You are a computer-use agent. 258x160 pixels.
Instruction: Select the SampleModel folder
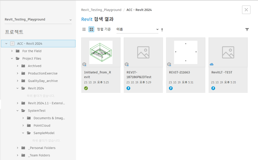44,133
